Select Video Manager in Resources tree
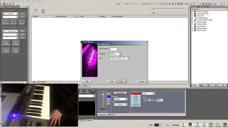 click(203, 18)
